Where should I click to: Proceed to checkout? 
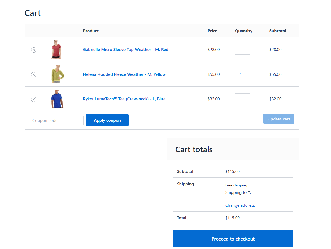pos(233,238)
